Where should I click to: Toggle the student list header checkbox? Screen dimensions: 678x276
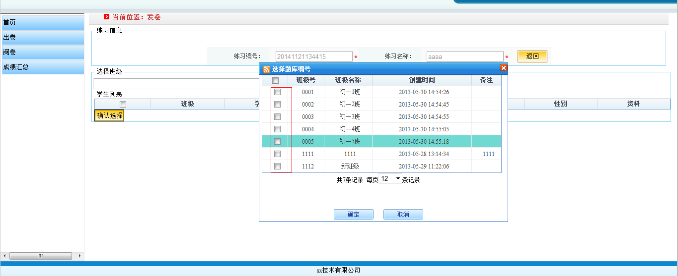[123, 104]
